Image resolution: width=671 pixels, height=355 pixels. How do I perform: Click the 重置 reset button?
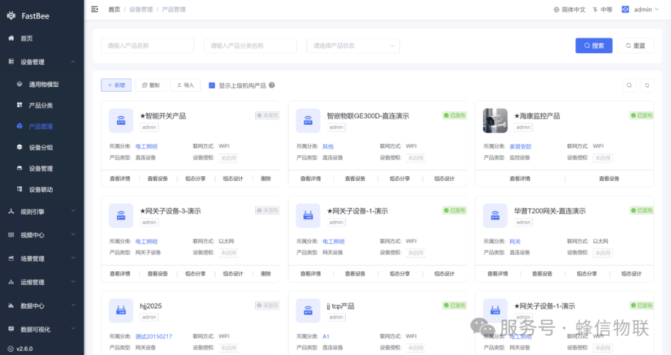tap(635, 46)
